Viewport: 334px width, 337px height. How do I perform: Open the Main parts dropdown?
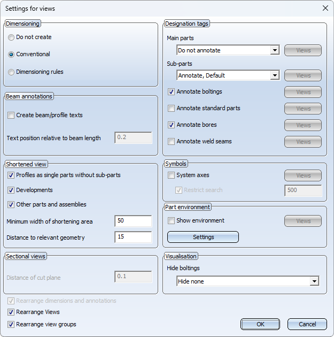point(228,50)
